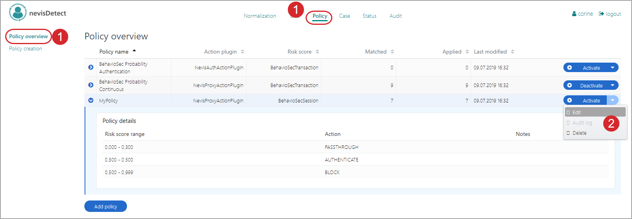Select Delete in the policy dropdown menu
The width and height of the screenshot is (632, 219).
[579, 133]
